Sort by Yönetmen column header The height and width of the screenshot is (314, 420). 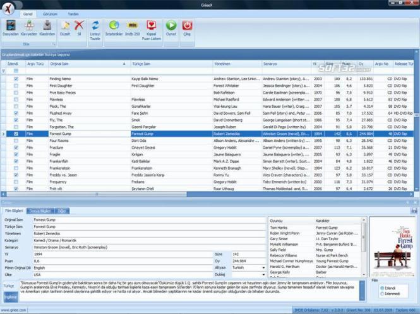[237, 64]
